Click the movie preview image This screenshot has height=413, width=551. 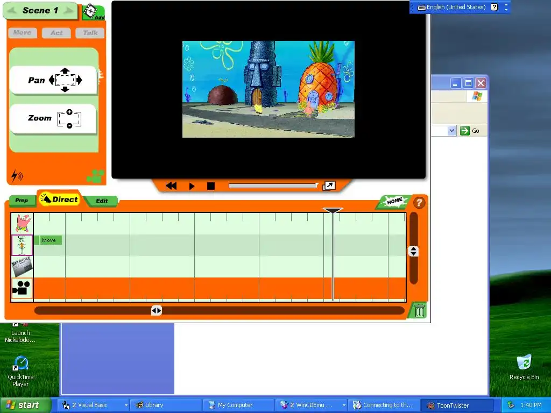pos(268,89)
